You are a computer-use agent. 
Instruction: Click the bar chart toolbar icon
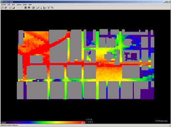click(44, 8)
